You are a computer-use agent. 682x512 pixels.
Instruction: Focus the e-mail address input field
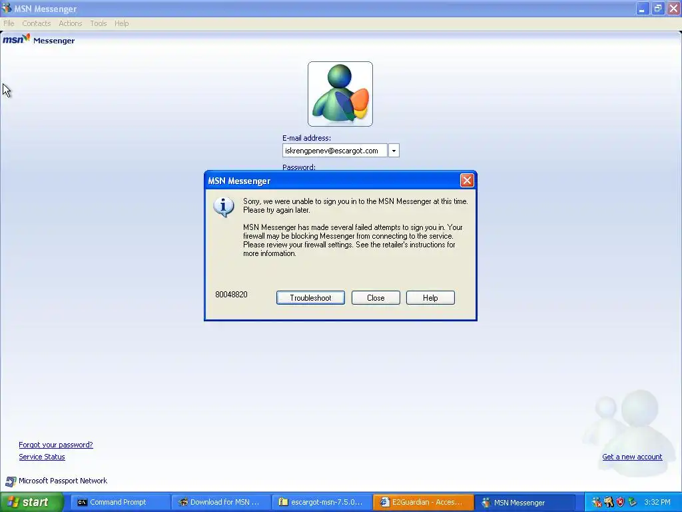tap(334, 151)
